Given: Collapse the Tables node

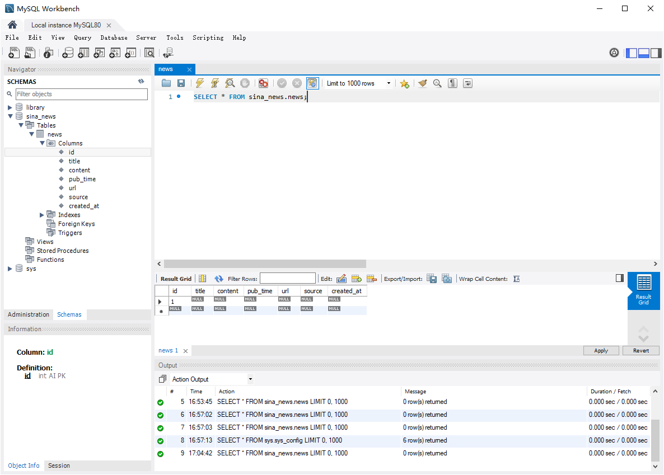Looking at the screenshot, I should click(20, 125).
